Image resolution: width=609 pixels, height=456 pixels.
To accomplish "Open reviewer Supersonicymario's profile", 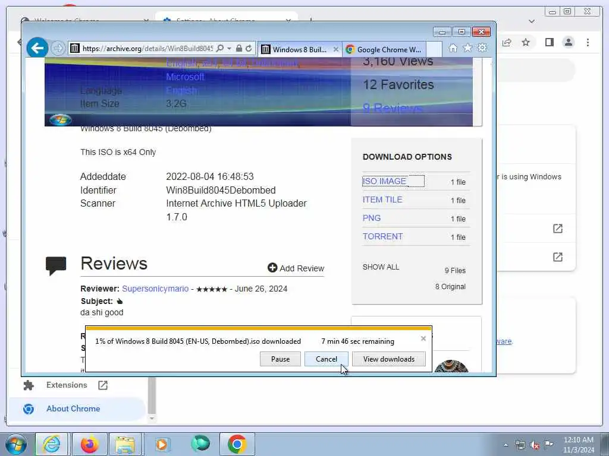I will (x=155, y=289).
